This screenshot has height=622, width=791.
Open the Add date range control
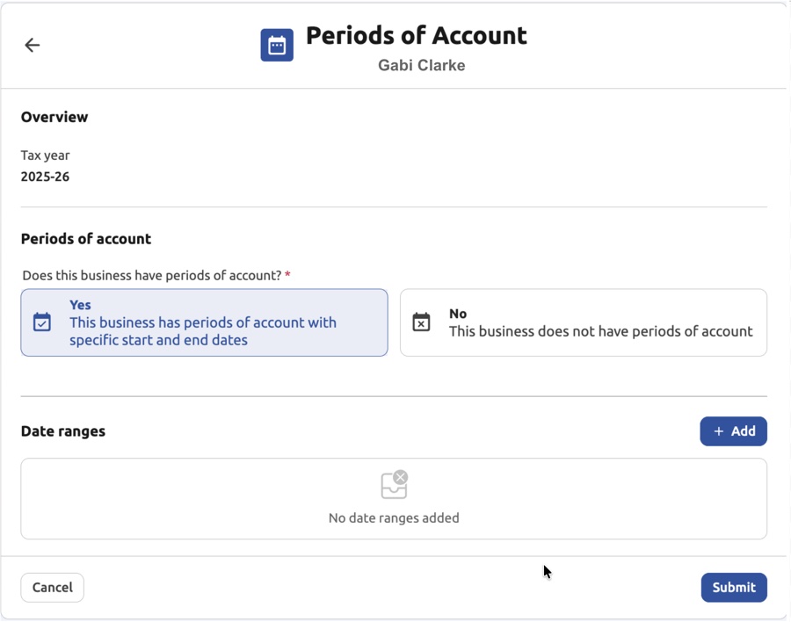pyautogui.click(x=734, y=430)
